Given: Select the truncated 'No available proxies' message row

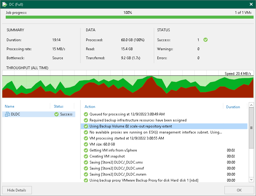Looking at the screenshot, I should point(135,132).
